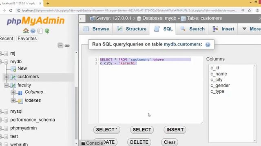Viewport: 261px width, 146px height.
Task: Follow the Database: mydb breadcrumb link
Action: (x=159, y=18)
